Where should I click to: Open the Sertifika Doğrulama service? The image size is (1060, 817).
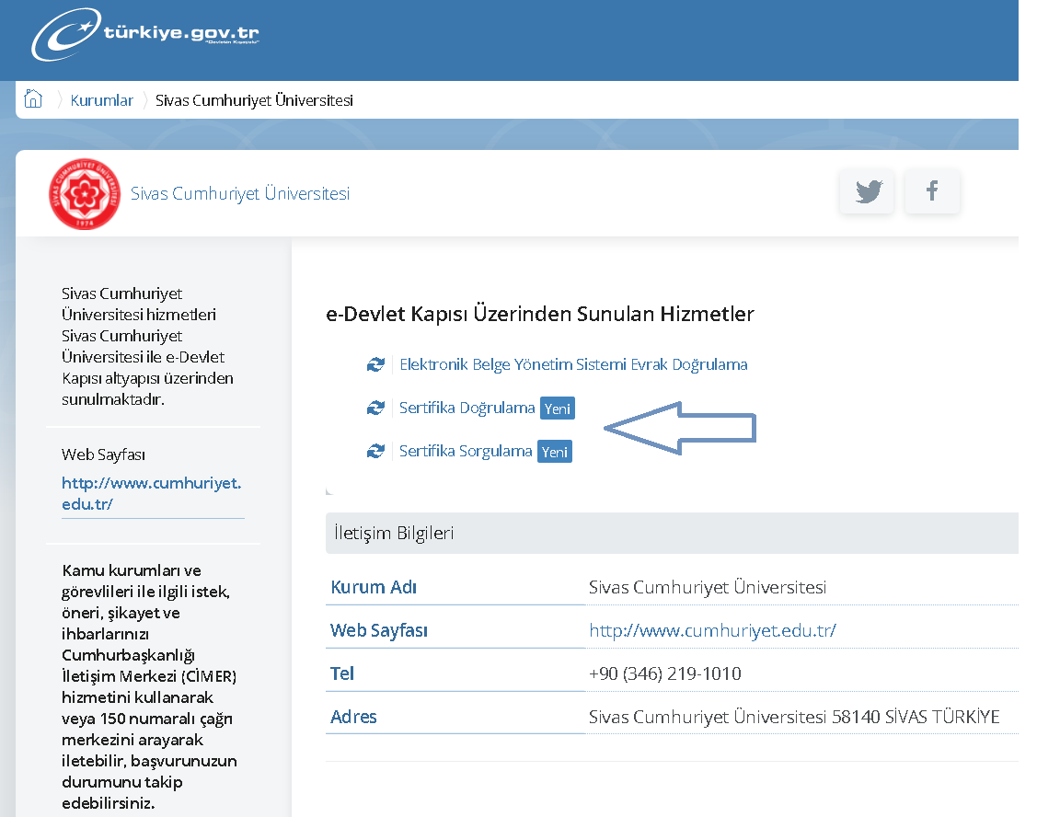[467, 408]
